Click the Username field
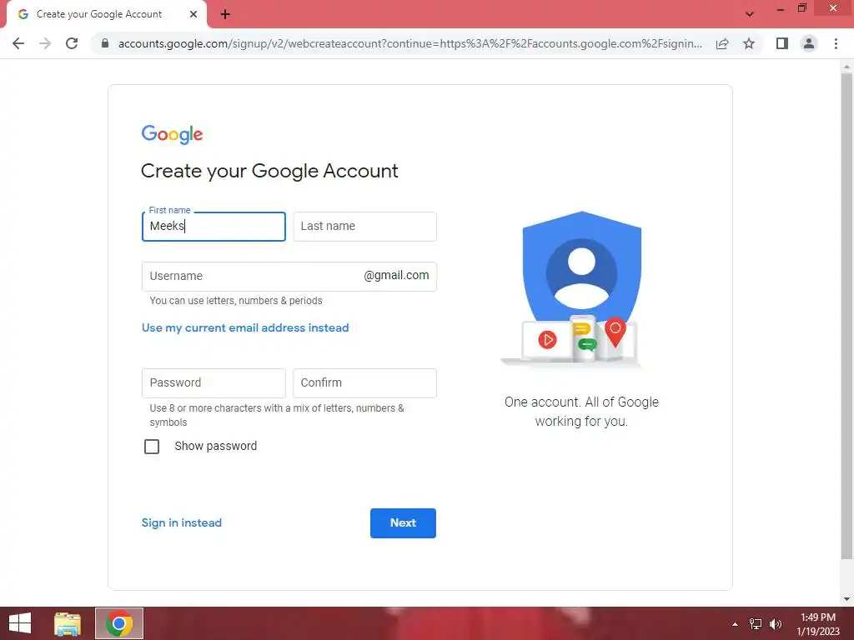Viewport: 854px width, 640px height. point(289,277)
